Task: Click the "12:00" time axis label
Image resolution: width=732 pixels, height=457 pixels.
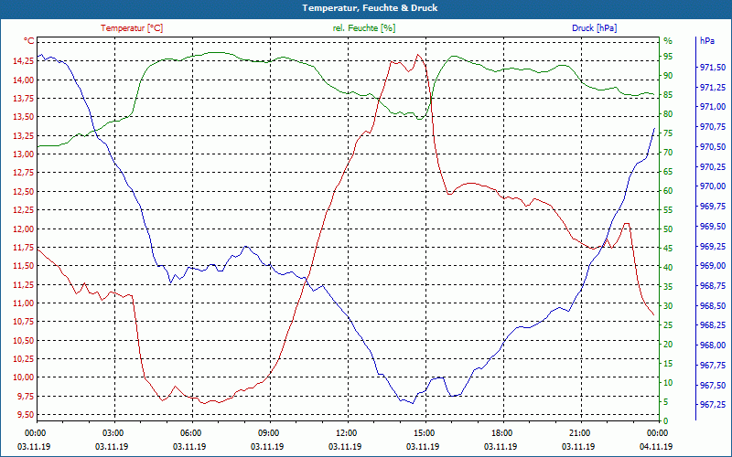Action: (x=346, y=433)
